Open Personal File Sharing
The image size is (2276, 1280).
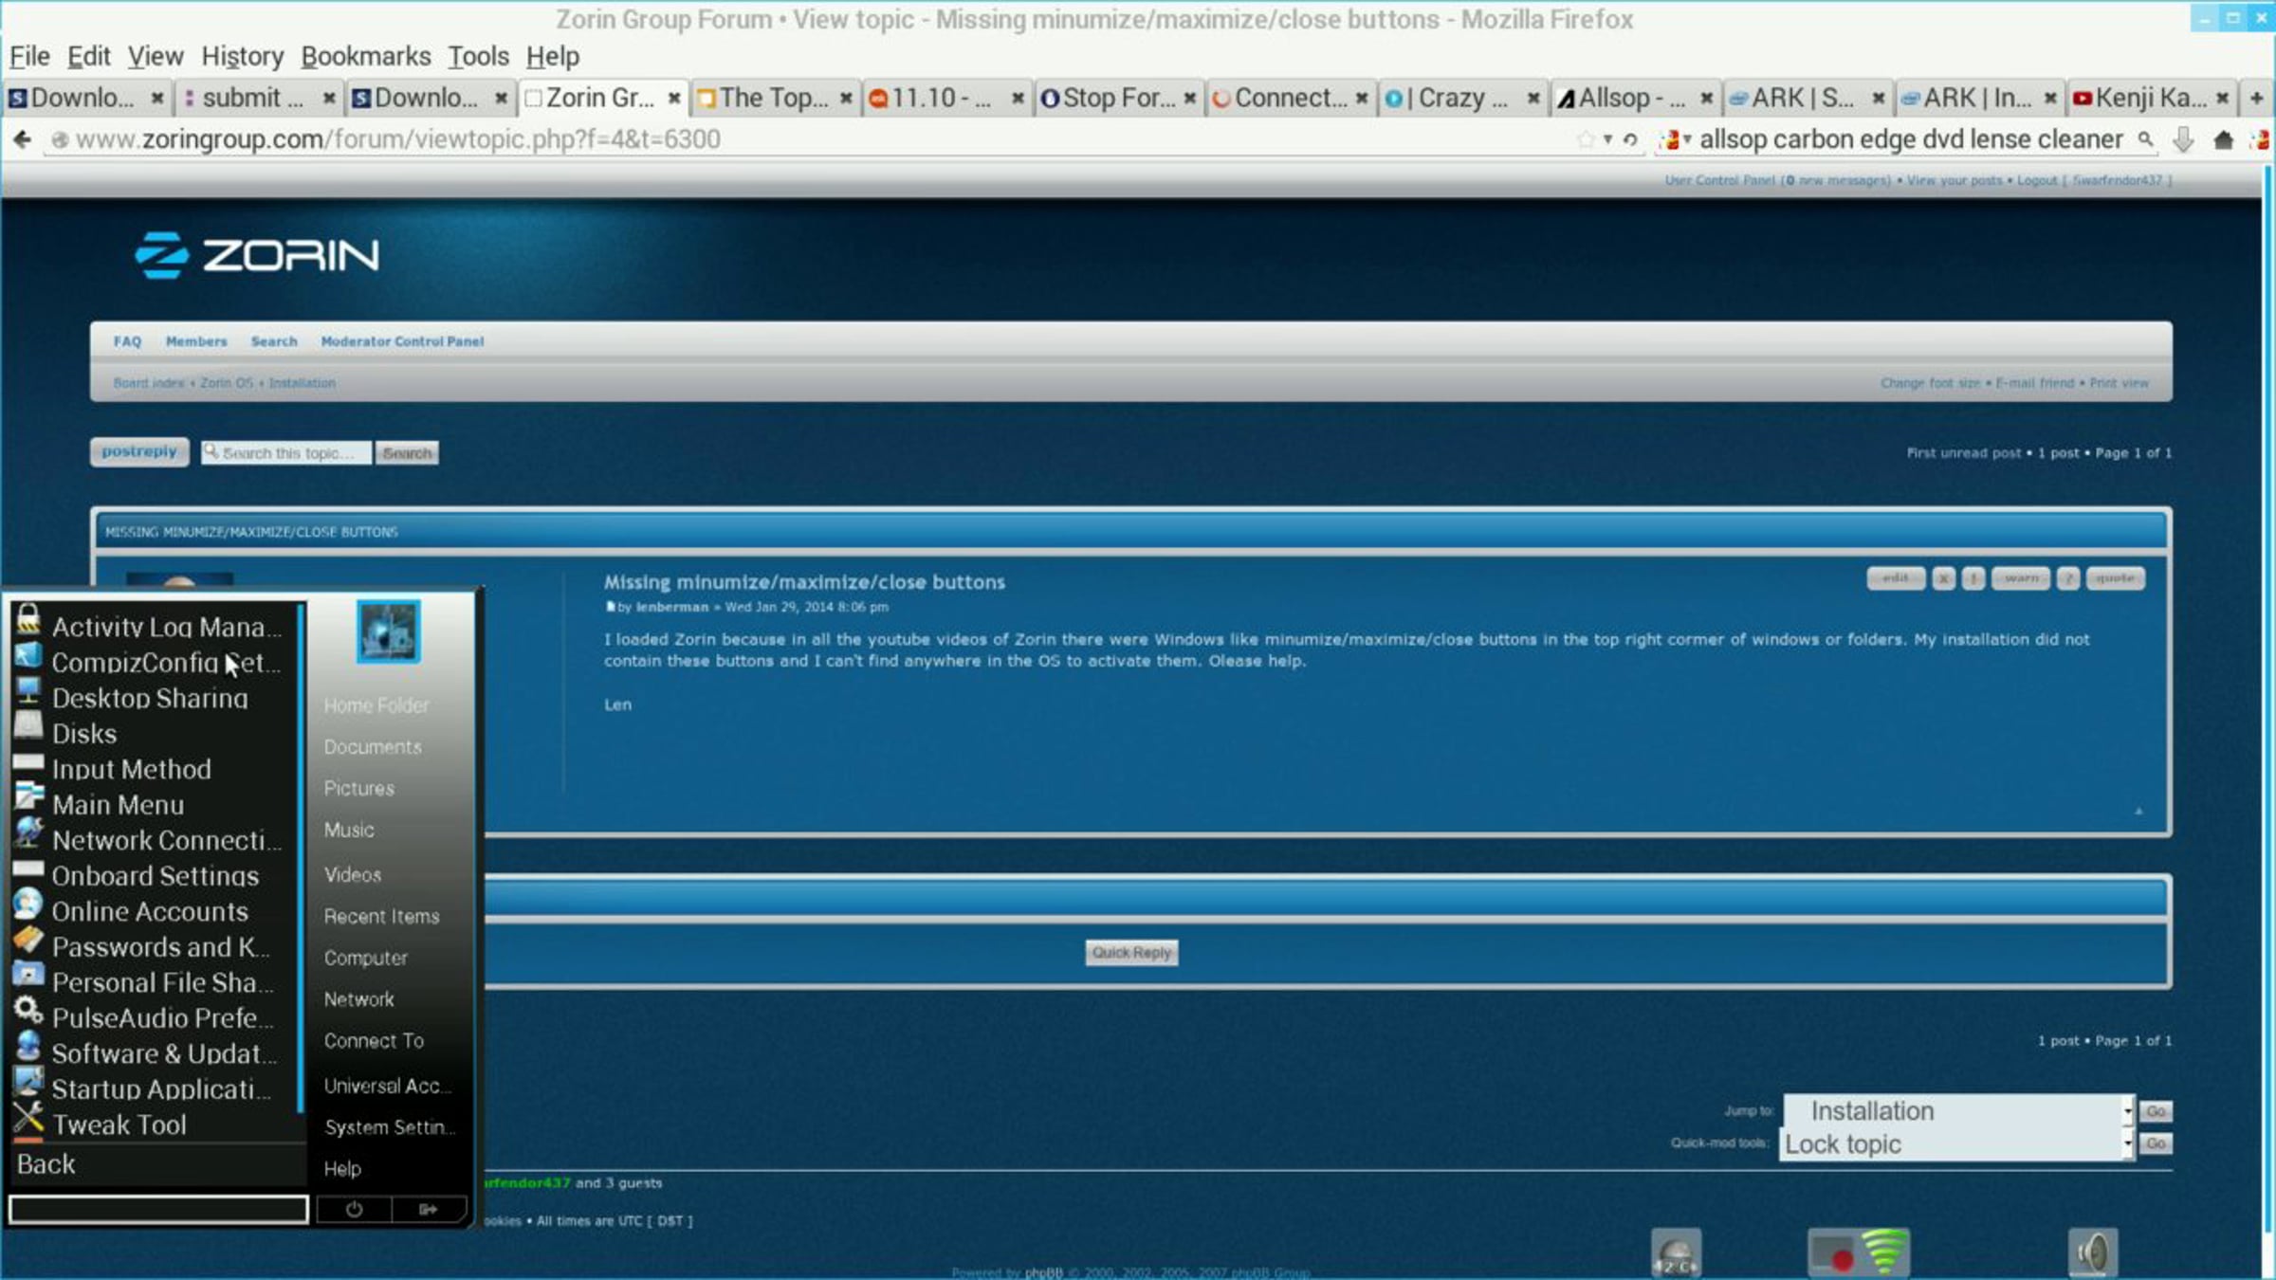[x=156, y=982]
